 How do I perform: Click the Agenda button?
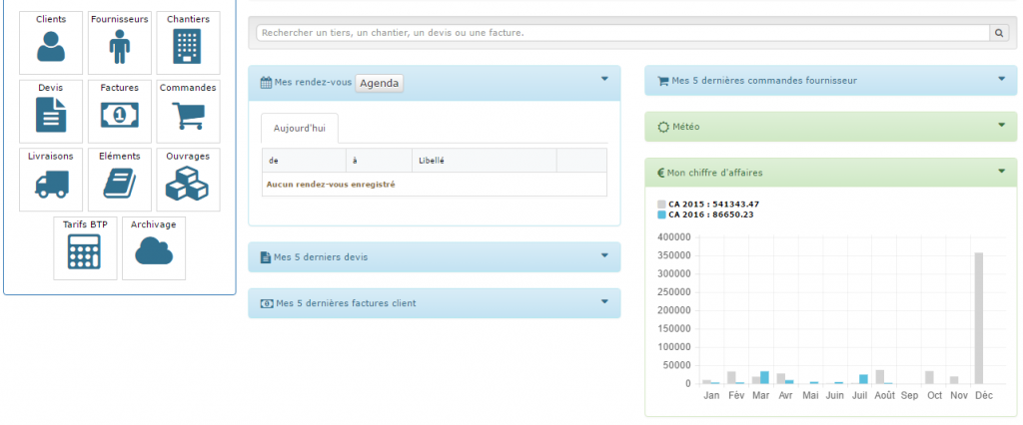click(x=379, y=83)
